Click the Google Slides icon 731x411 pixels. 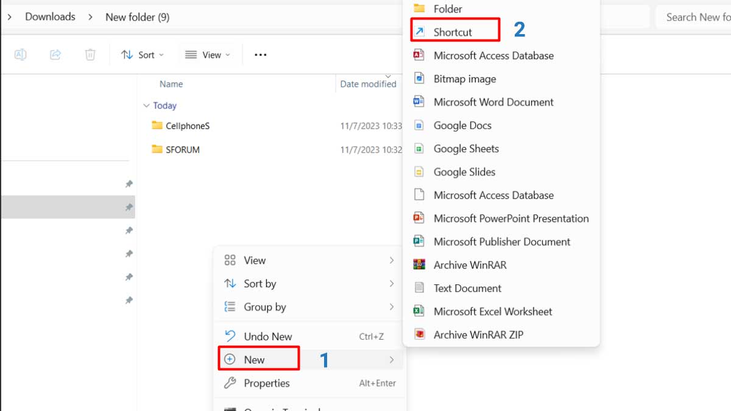418,172
